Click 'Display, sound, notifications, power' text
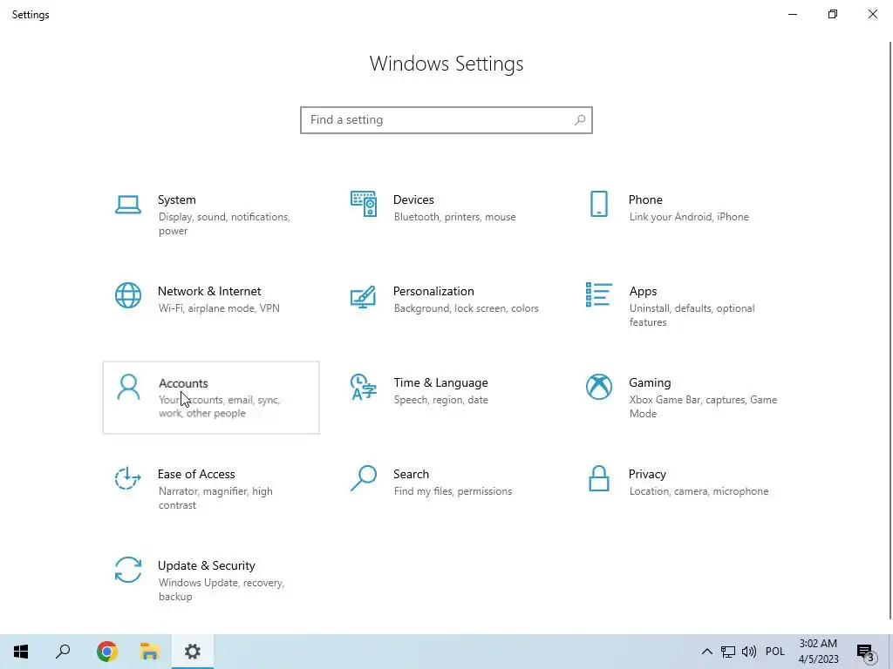The height and width of the screenshot is (669, 893). 224,224
